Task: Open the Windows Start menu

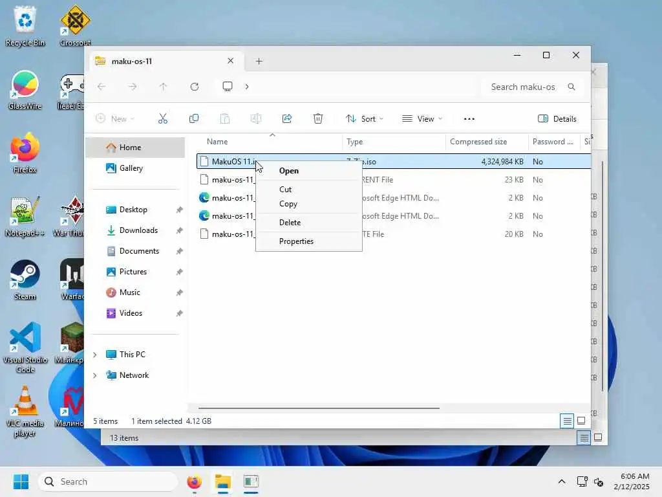Action: pyautogui.click(x=21, y=481)
